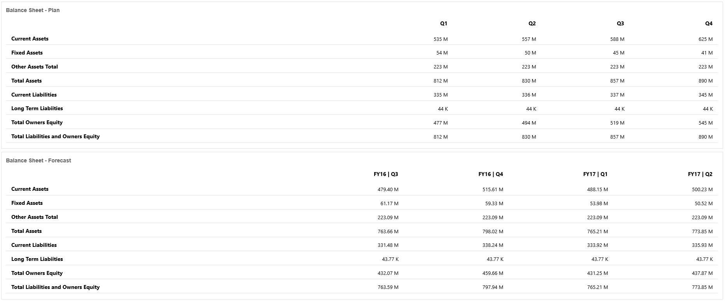Click the 335 M Current Liabilities value

(x=441, y=95)
